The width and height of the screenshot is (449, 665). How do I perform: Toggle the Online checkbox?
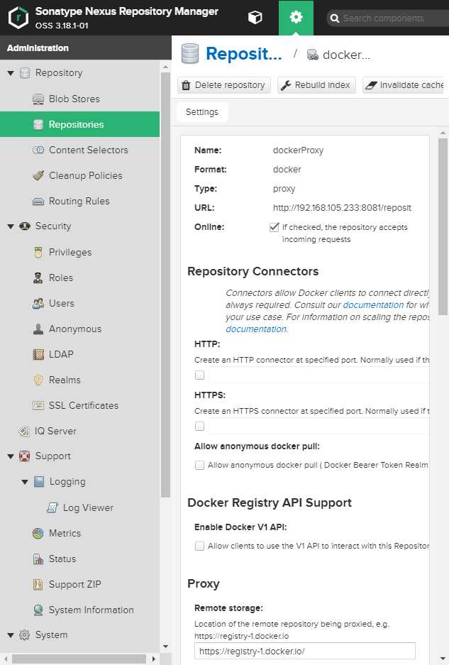coord(275,227)
